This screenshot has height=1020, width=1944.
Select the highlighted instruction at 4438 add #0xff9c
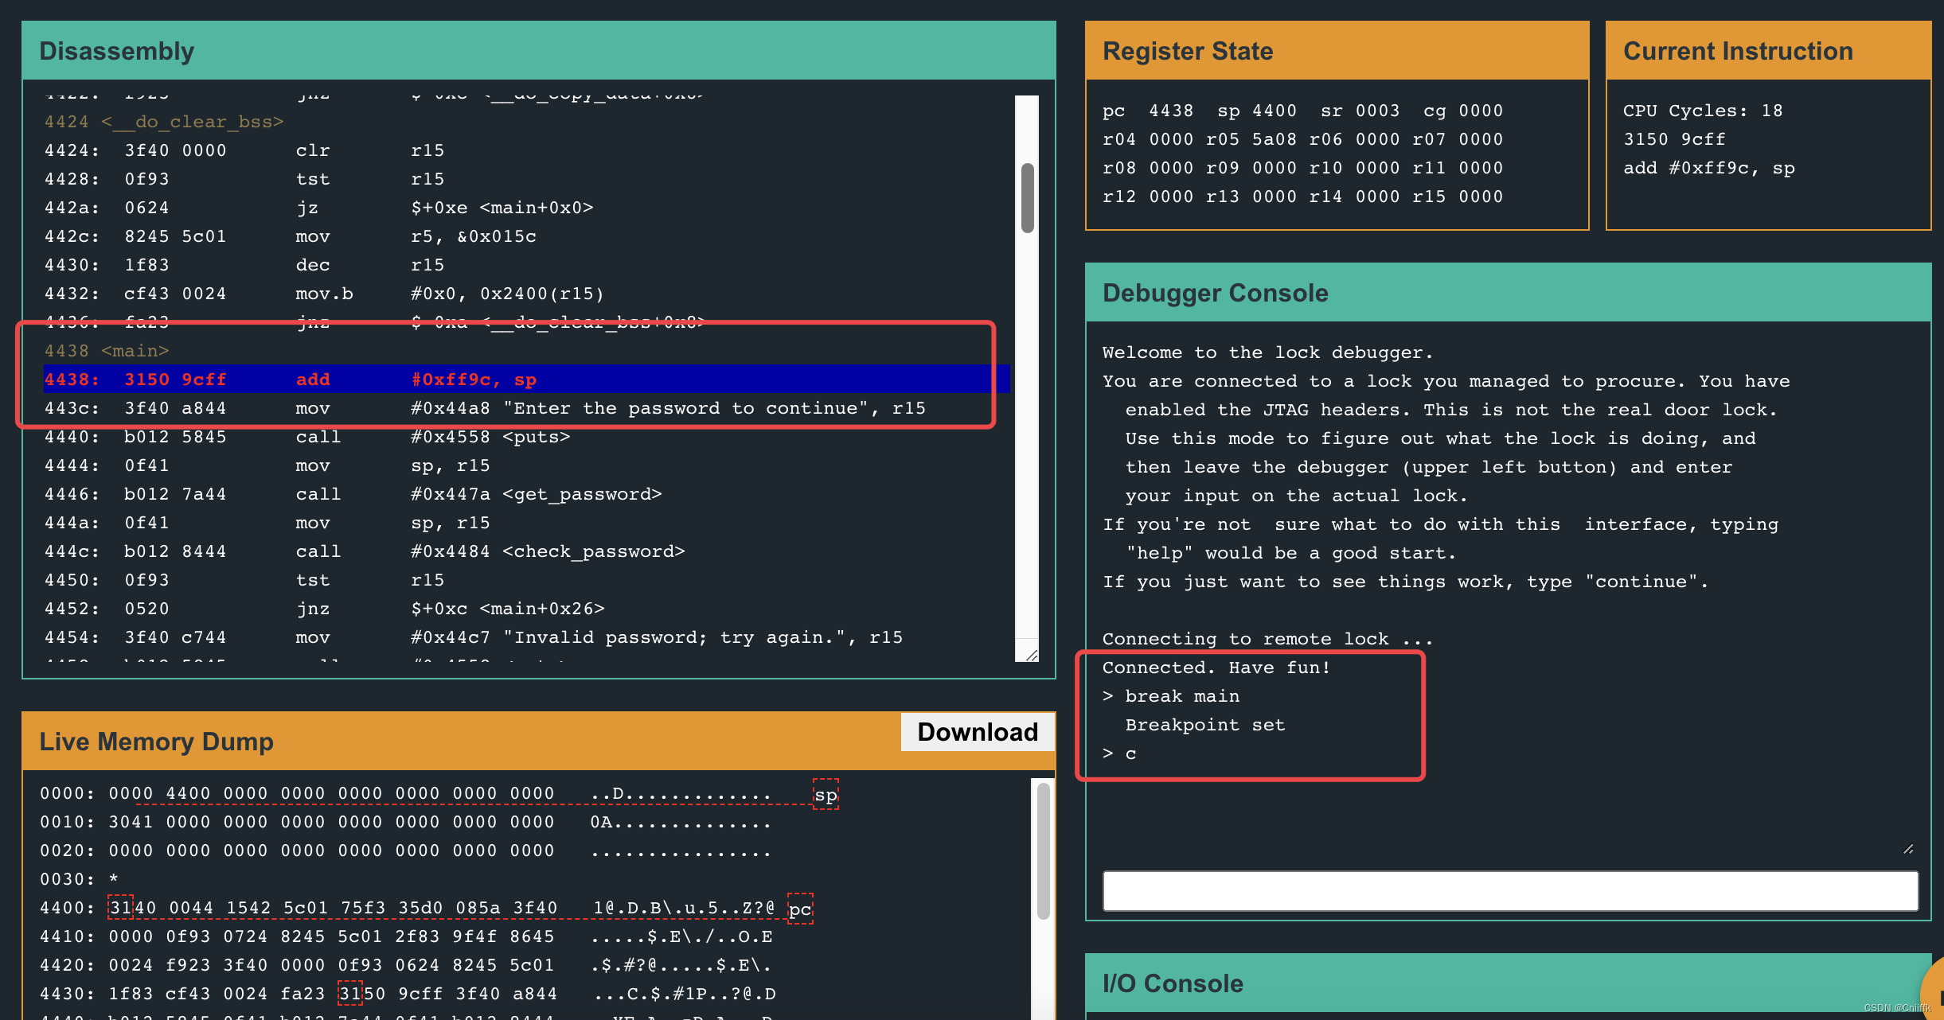(527, 380)
